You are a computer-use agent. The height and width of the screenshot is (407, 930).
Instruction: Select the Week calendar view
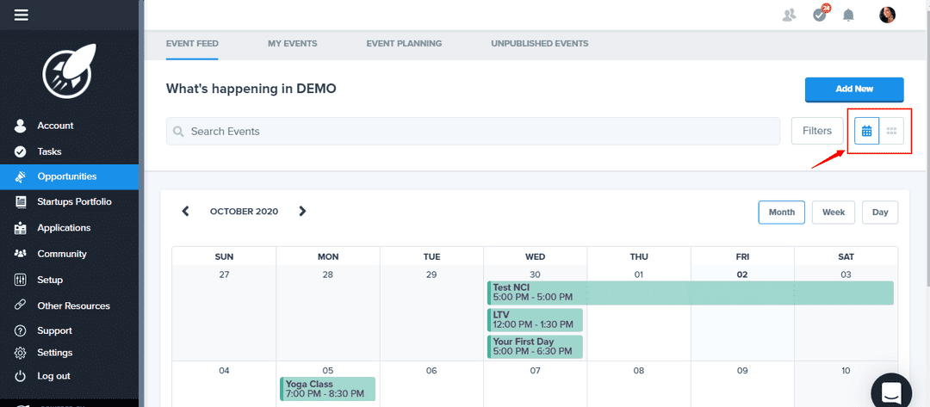click(x=833, y=213)
